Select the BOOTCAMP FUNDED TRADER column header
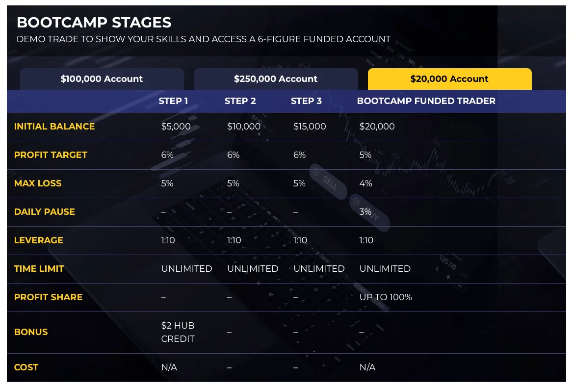This screenshot has height=389, width=573. [x=426, y=101]
